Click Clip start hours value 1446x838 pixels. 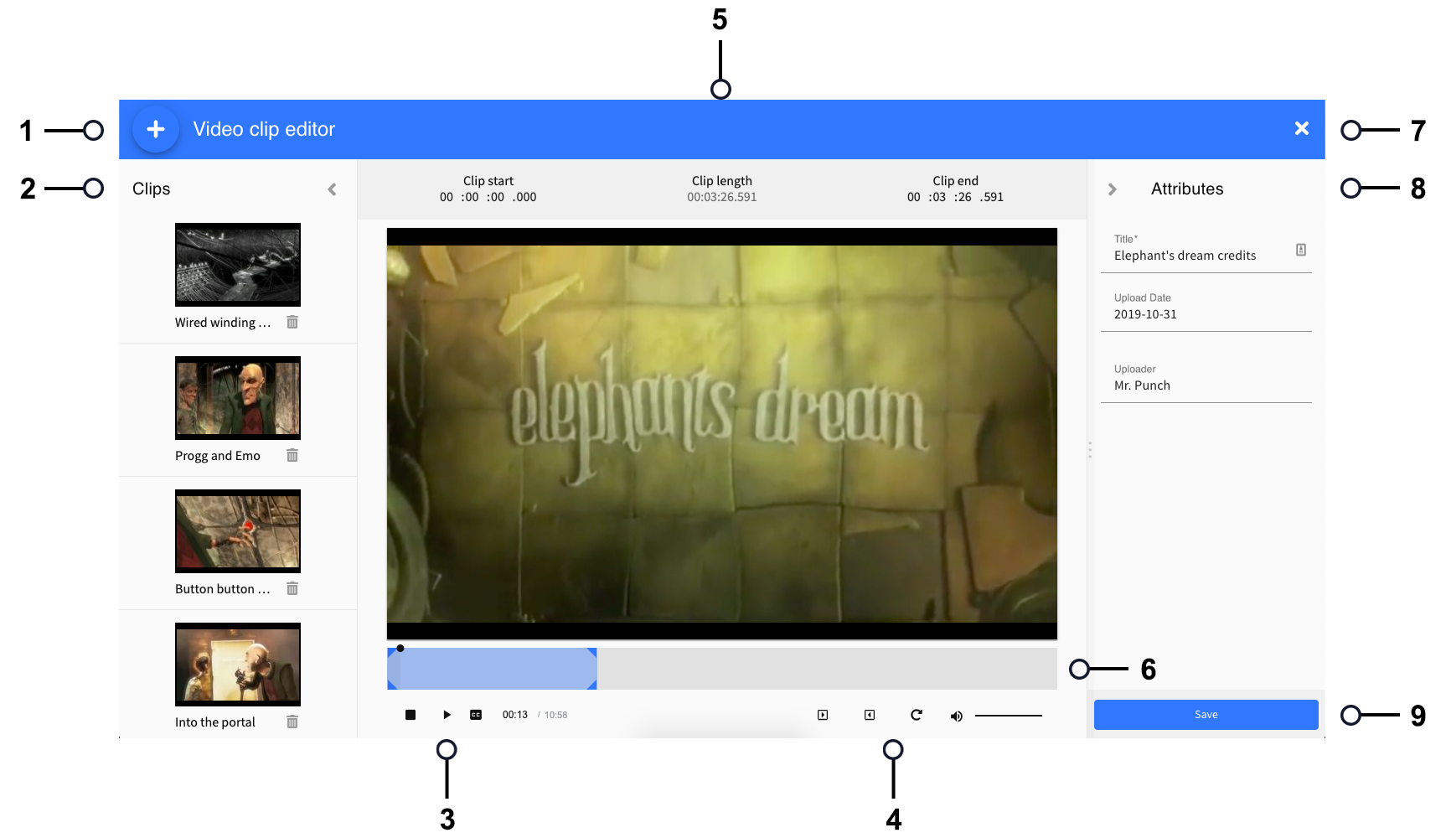click(447, 197)
